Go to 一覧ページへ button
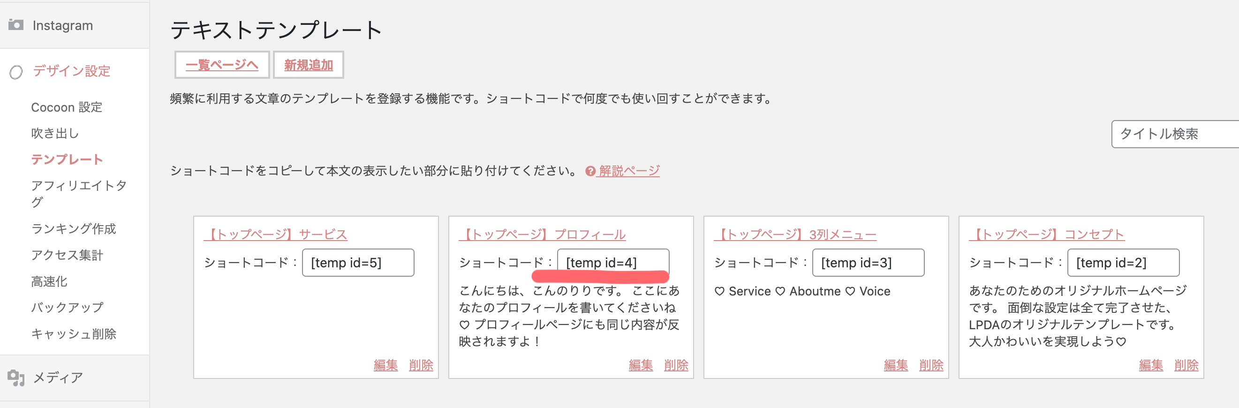The image size is (1239, 408). click(x=222, y=65)
